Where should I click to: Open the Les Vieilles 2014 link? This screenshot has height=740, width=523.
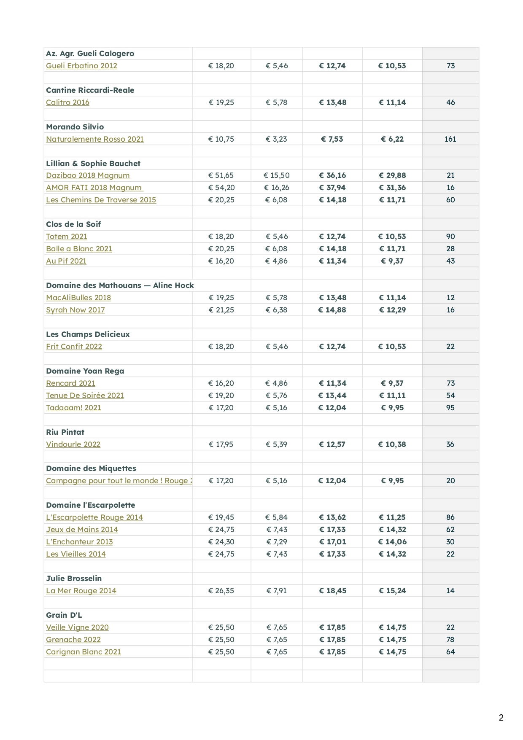tap(76, 554)
